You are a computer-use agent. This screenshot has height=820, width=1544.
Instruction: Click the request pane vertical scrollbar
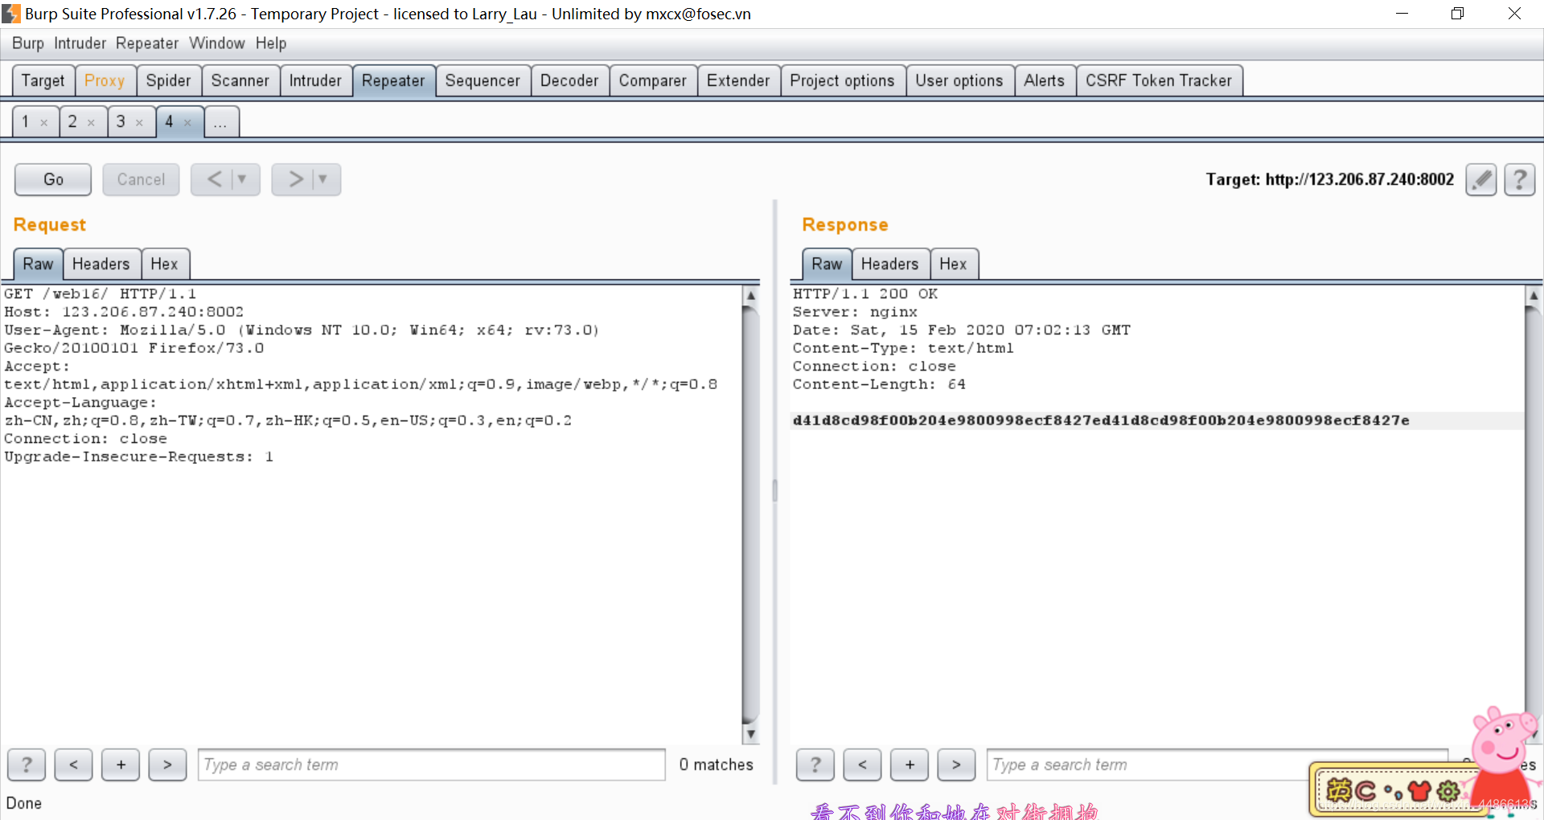tap(750, 515)
